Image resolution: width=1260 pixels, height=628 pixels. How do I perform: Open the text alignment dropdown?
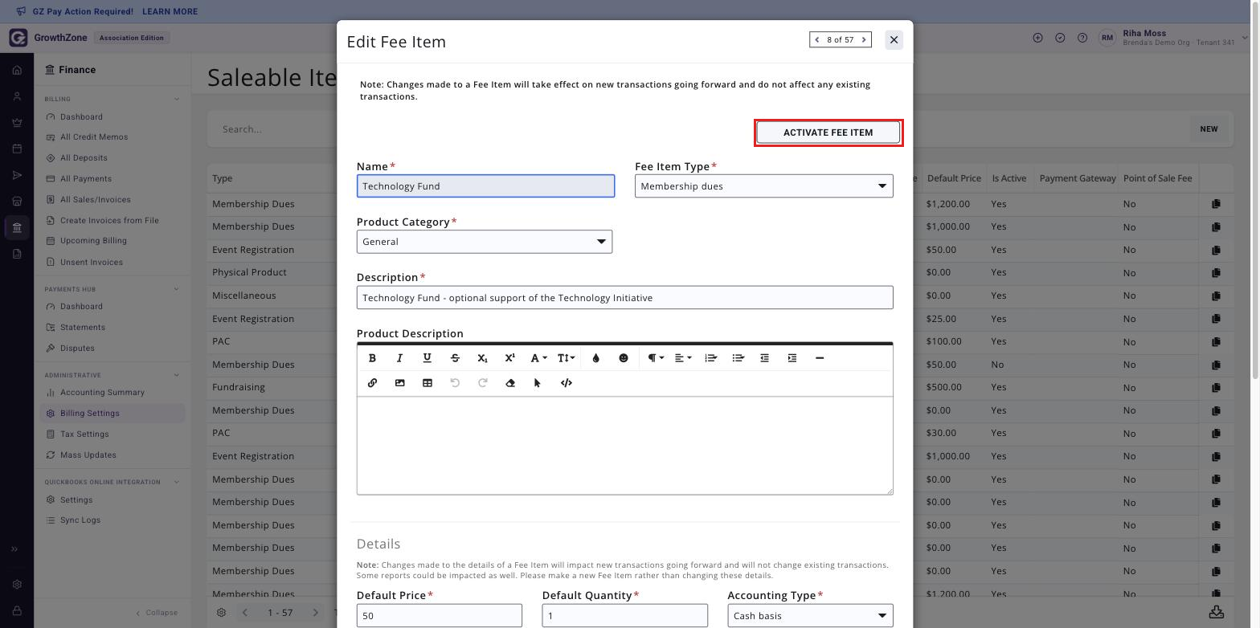pyautogui.click(x=683, y=358)
